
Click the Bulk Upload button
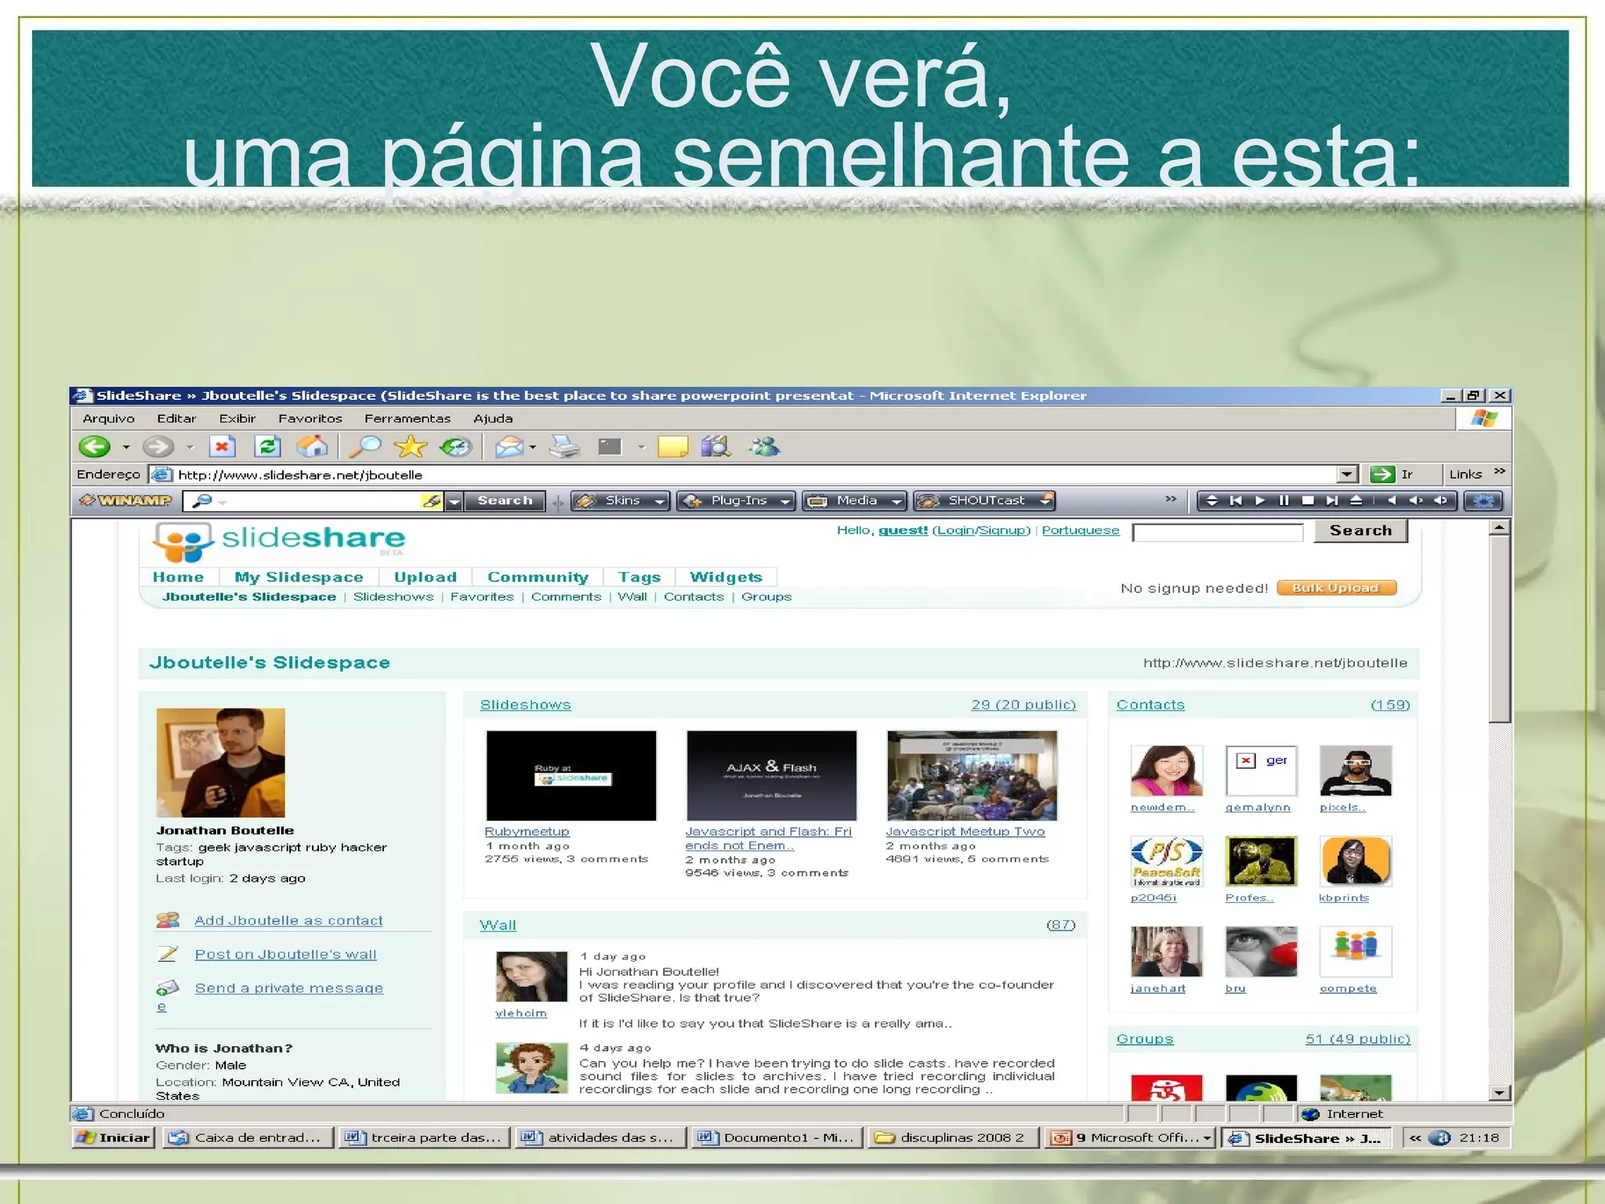pyautogui.click(x=1336, y=588)
